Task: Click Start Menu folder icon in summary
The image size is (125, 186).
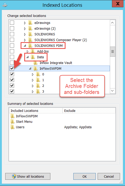Action: click(x=12, y=121)
